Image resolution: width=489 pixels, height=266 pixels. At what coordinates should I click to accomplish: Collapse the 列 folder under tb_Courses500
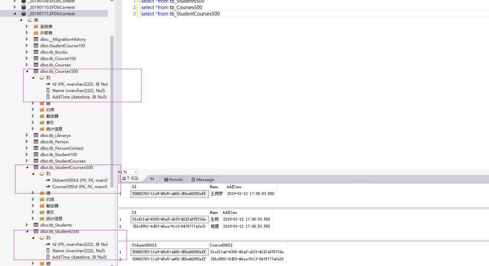[x=33, y=78]
